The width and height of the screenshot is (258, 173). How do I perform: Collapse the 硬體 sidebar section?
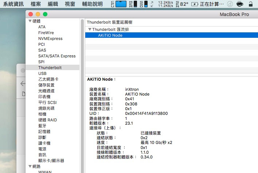click(x=30, y=21)
